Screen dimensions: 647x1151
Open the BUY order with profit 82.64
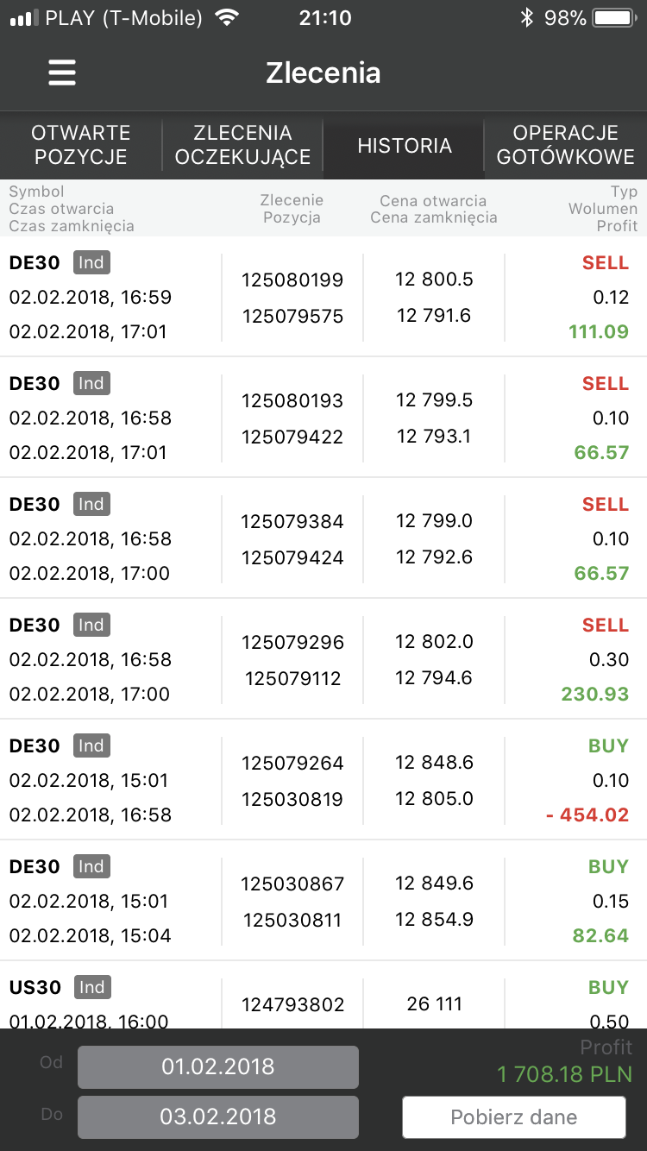pyautogui.click(x=323, y=901)
